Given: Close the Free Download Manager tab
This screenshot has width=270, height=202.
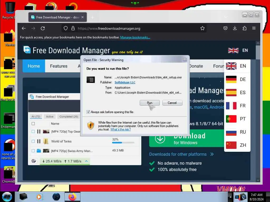Looking at the screenshot, I should pyautogui.click(x=83, y=17).
